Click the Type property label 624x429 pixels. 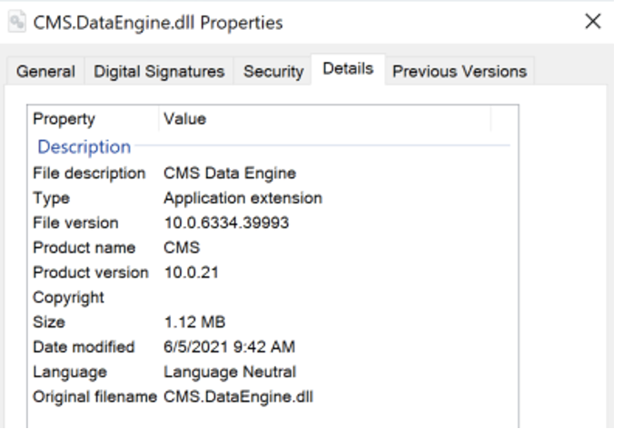point(52,198)
